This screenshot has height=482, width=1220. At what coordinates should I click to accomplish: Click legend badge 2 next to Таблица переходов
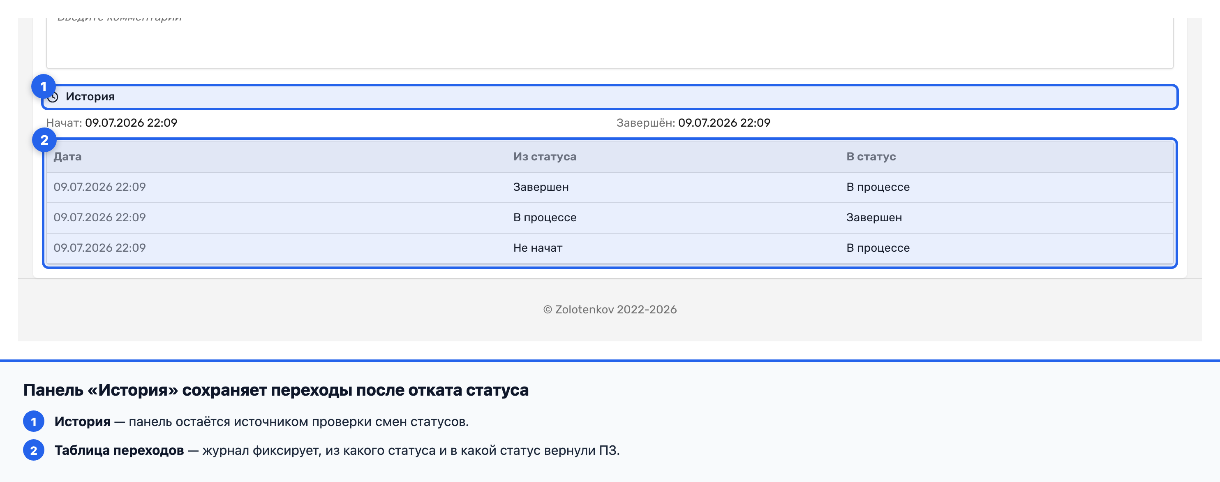(x=34, y=450)
